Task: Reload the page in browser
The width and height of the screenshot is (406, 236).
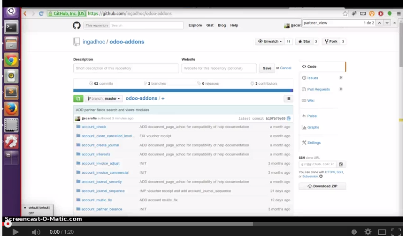Action: tap(41, 14)
